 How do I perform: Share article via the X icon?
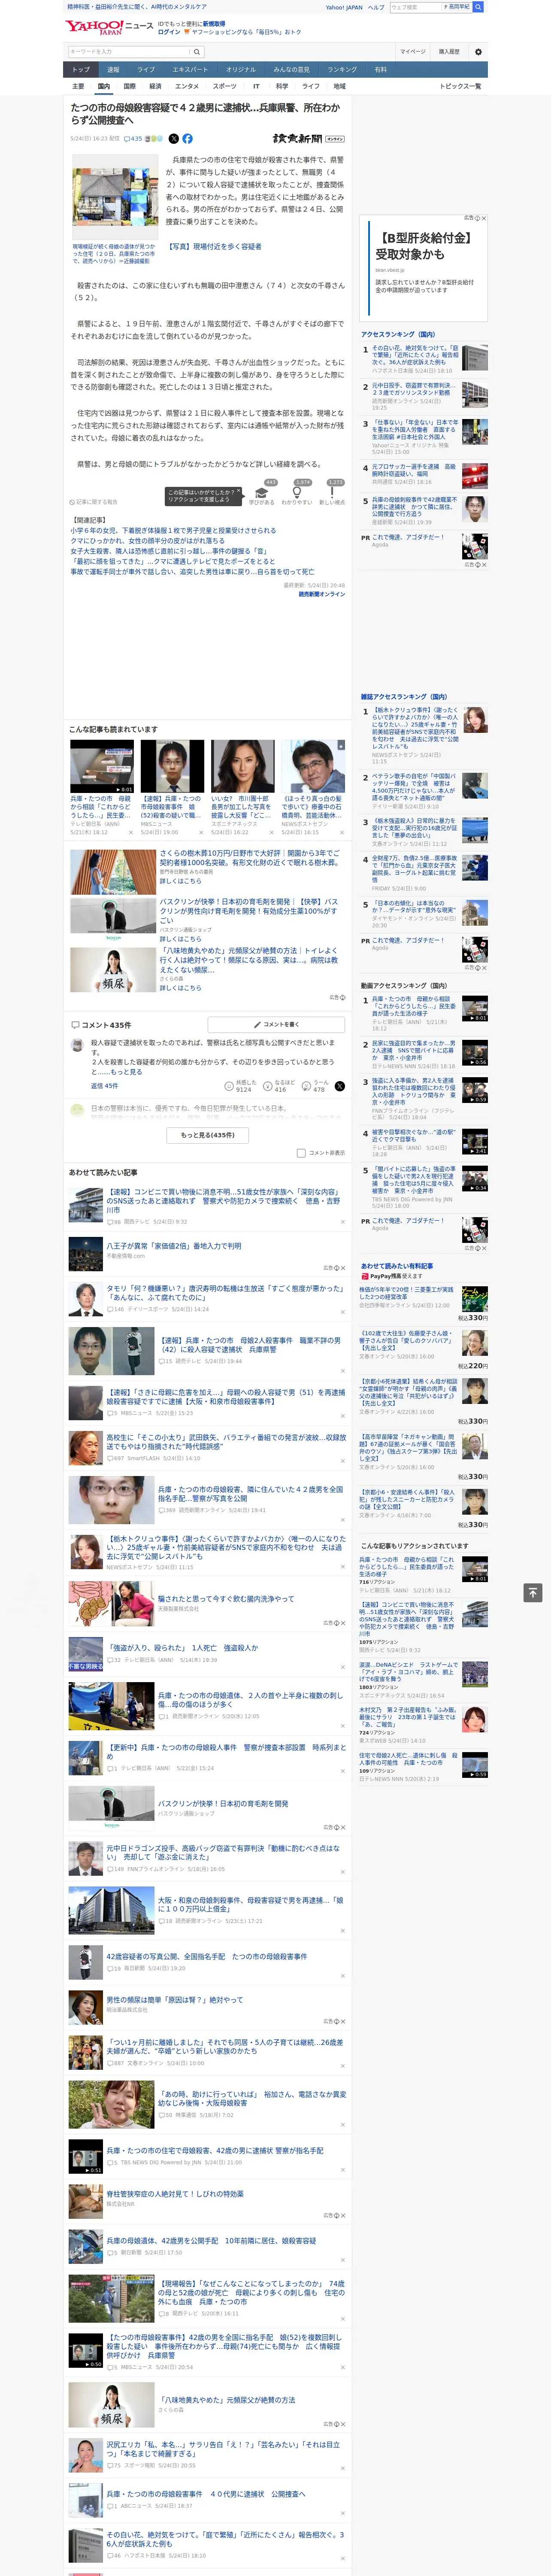tap(174, 139)
